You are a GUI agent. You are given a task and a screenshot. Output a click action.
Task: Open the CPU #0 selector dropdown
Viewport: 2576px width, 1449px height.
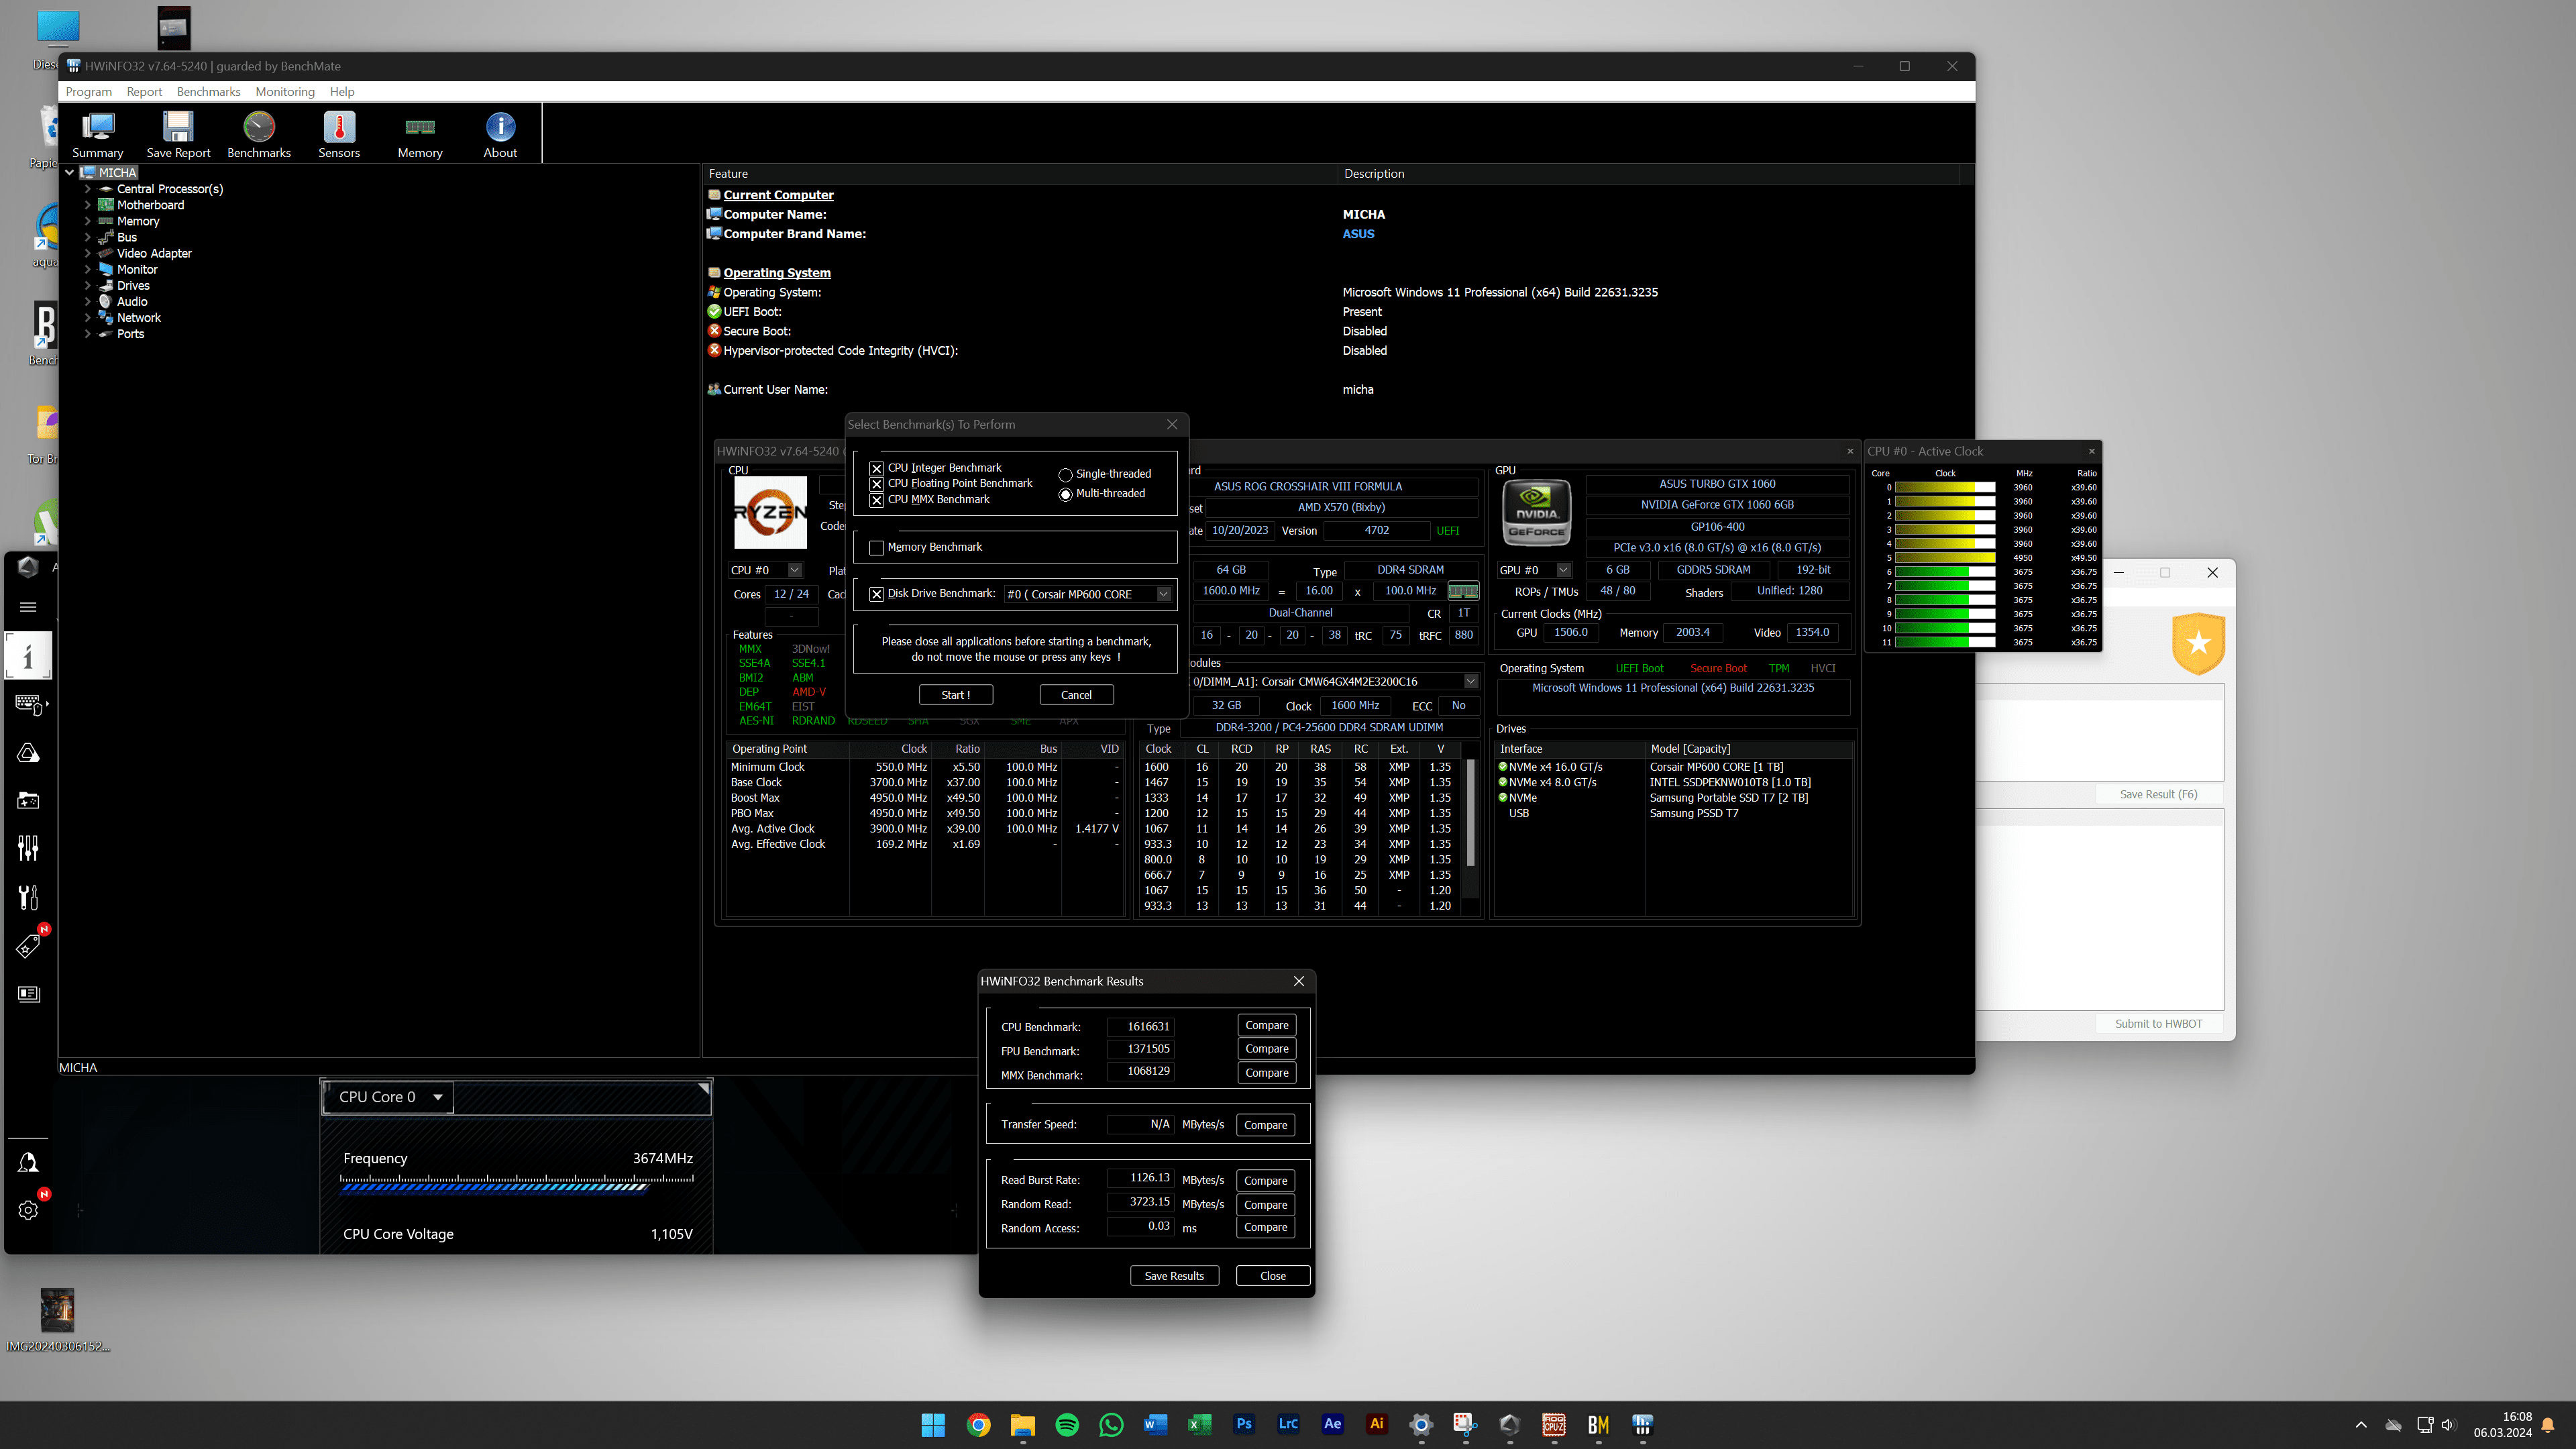[x=794, y=570]
